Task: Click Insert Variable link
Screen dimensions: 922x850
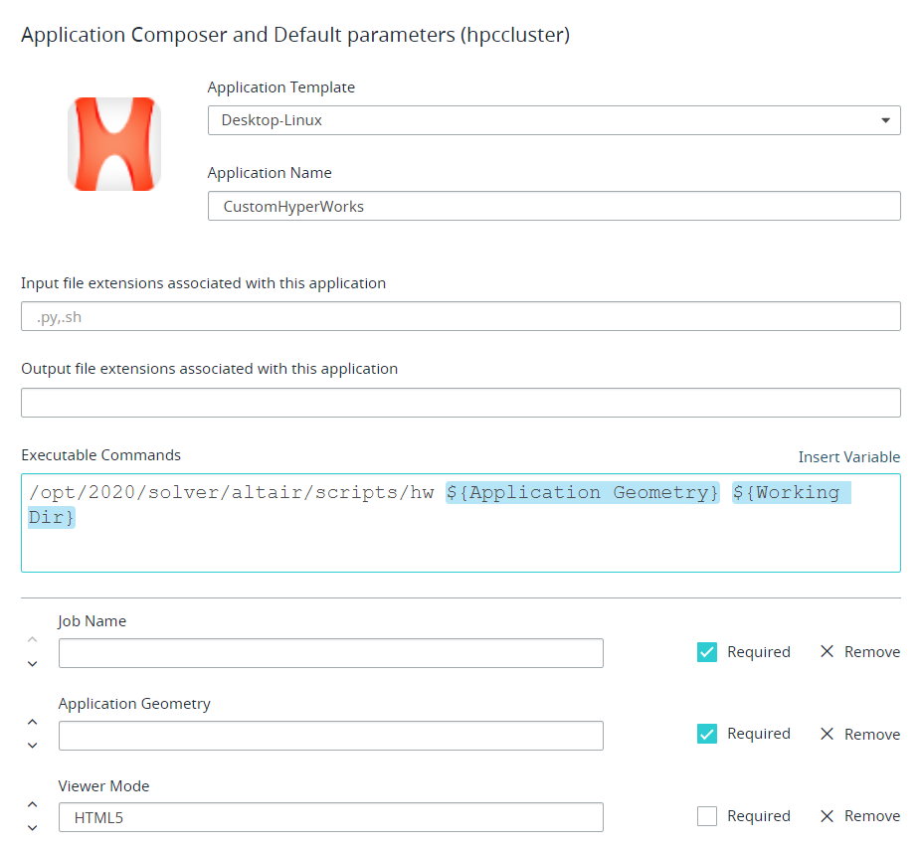Action: (848, 457)
